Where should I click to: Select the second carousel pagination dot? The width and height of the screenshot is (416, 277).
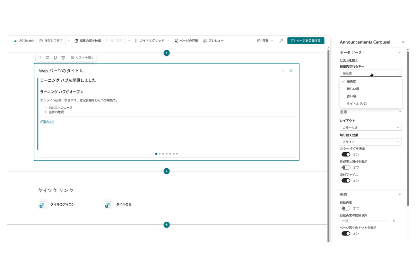[x=159, y=154]
